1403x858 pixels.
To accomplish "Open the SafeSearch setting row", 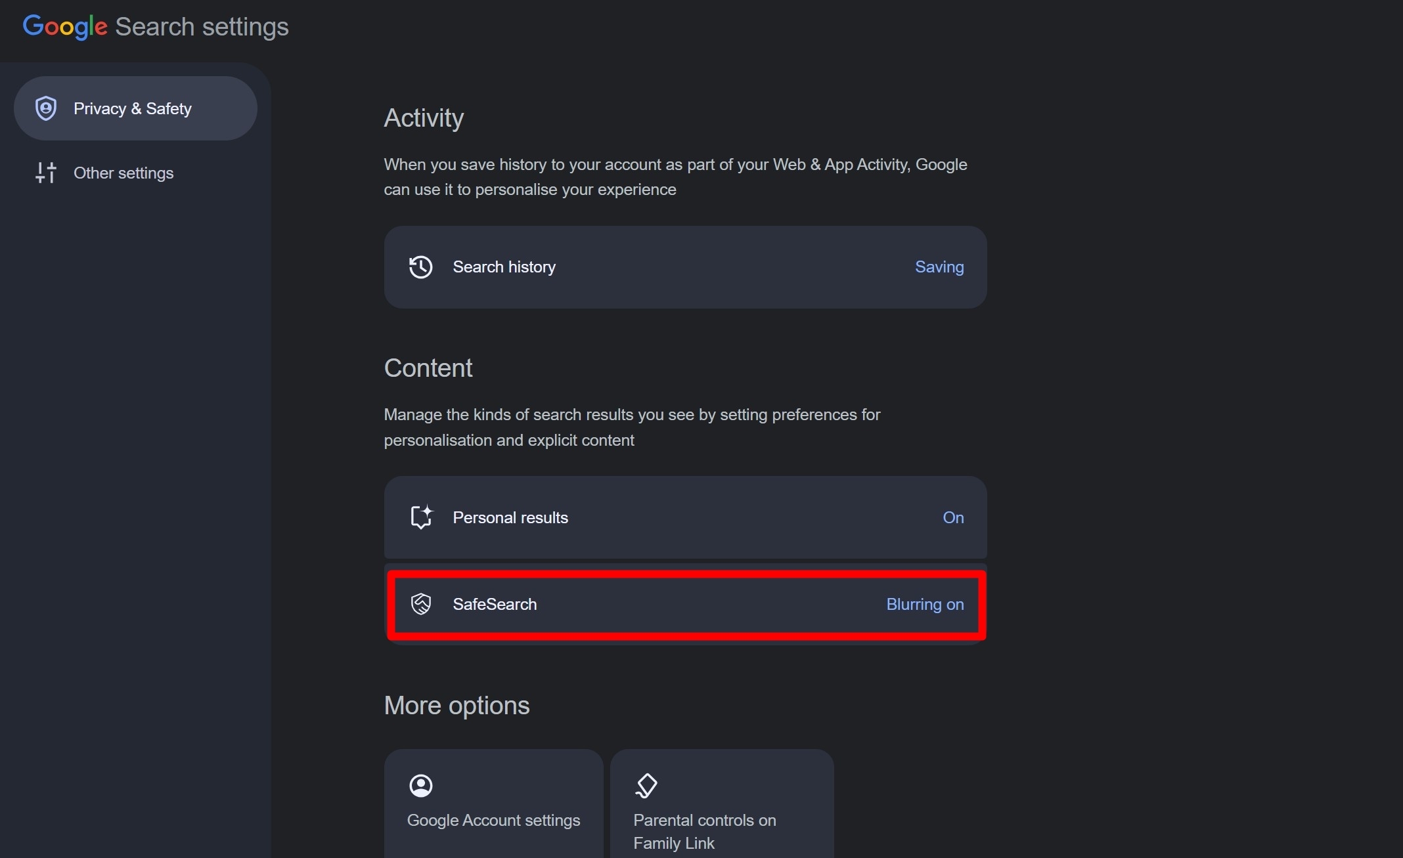I will [685, 604].
